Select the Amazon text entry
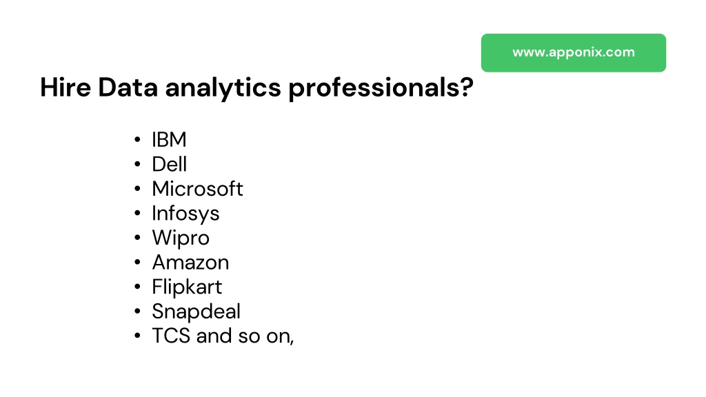This screenshot has width=706, height=397. point(190,262)
